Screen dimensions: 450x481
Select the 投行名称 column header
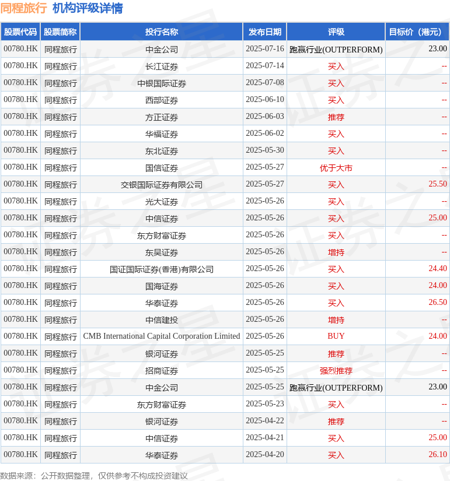162,32
